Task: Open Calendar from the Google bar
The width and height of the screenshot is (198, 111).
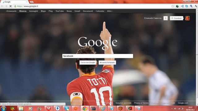Action: pyautogui.click(x=100, y=11)
